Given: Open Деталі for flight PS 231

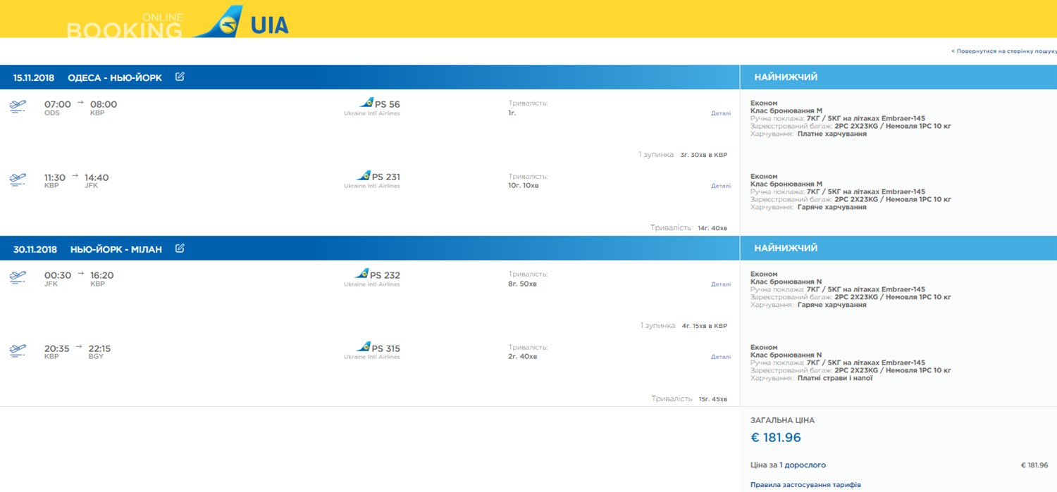Looking at the screenshot, I should (720, 187).
